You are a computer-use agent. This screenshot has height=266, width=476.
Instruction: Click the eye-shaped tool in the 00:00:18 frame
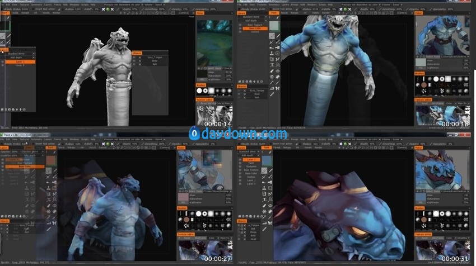277,71
